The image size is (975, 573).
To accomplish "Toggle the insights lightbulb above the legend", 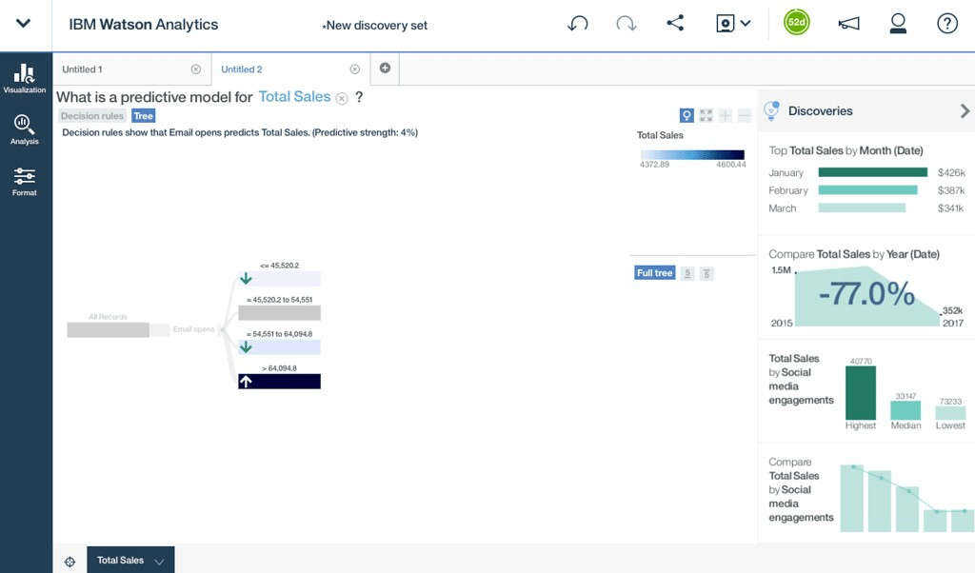I will [x=686, y=115].
